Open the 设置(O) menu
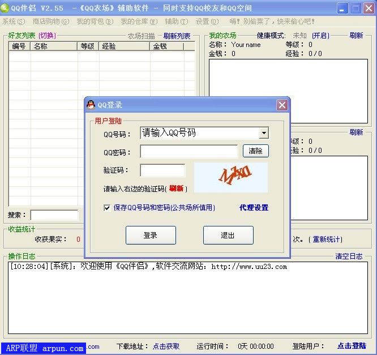 (207, 22)
